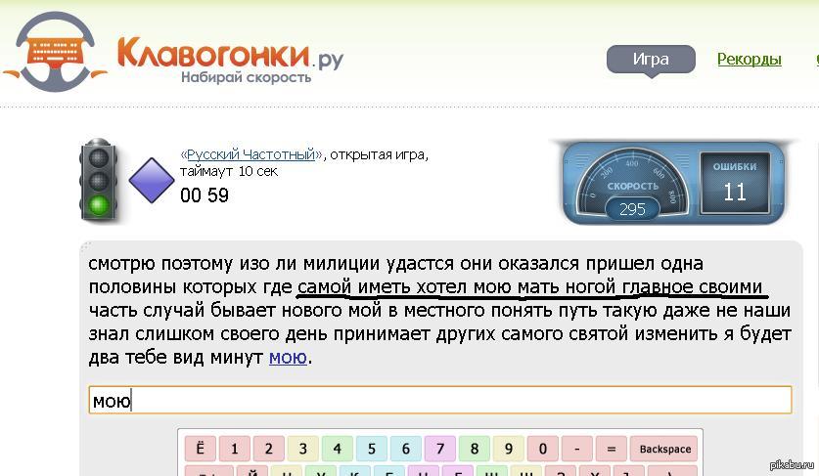Image resolution: width=819 pixels, height=476 pixels.
Task: Click the Ошибки error counter panel
Action: [x=734, y=183]
